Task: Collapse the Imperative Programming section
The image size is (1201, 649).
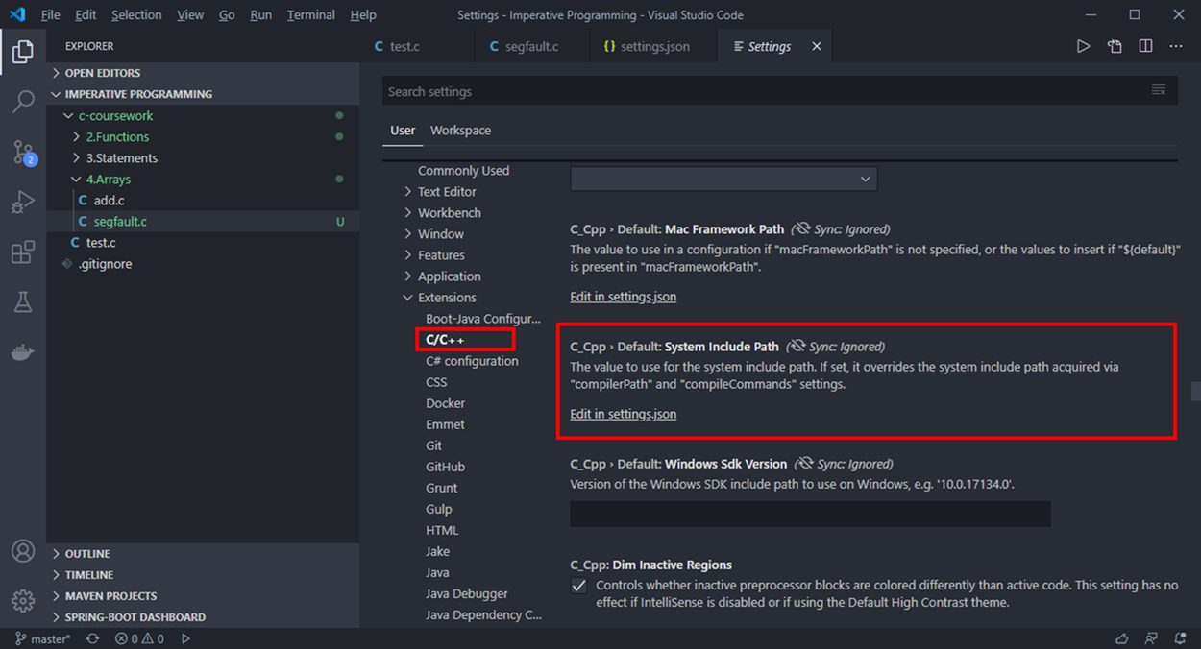Action: coord(203,94)
